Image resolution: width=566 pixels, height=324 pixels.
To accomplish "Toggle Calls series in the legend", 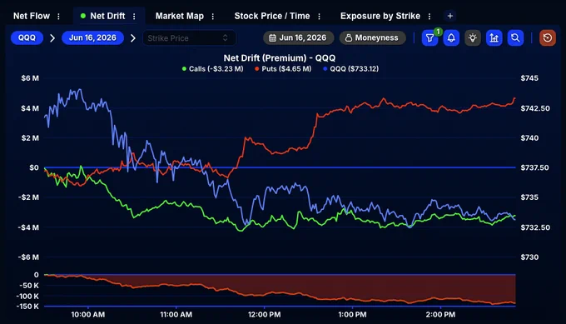I will (x=212, y=68).
